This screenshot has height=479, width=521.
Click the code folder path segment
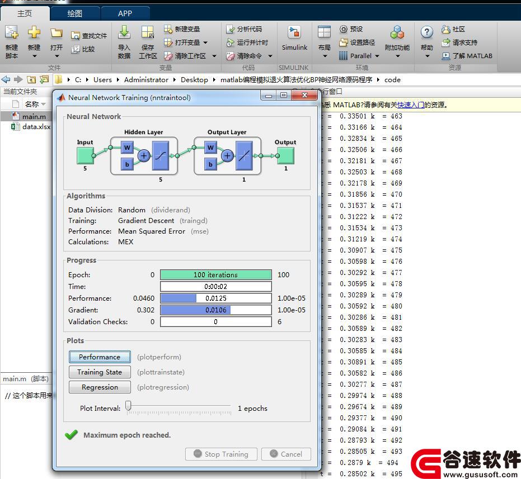(x=392, y=80)
